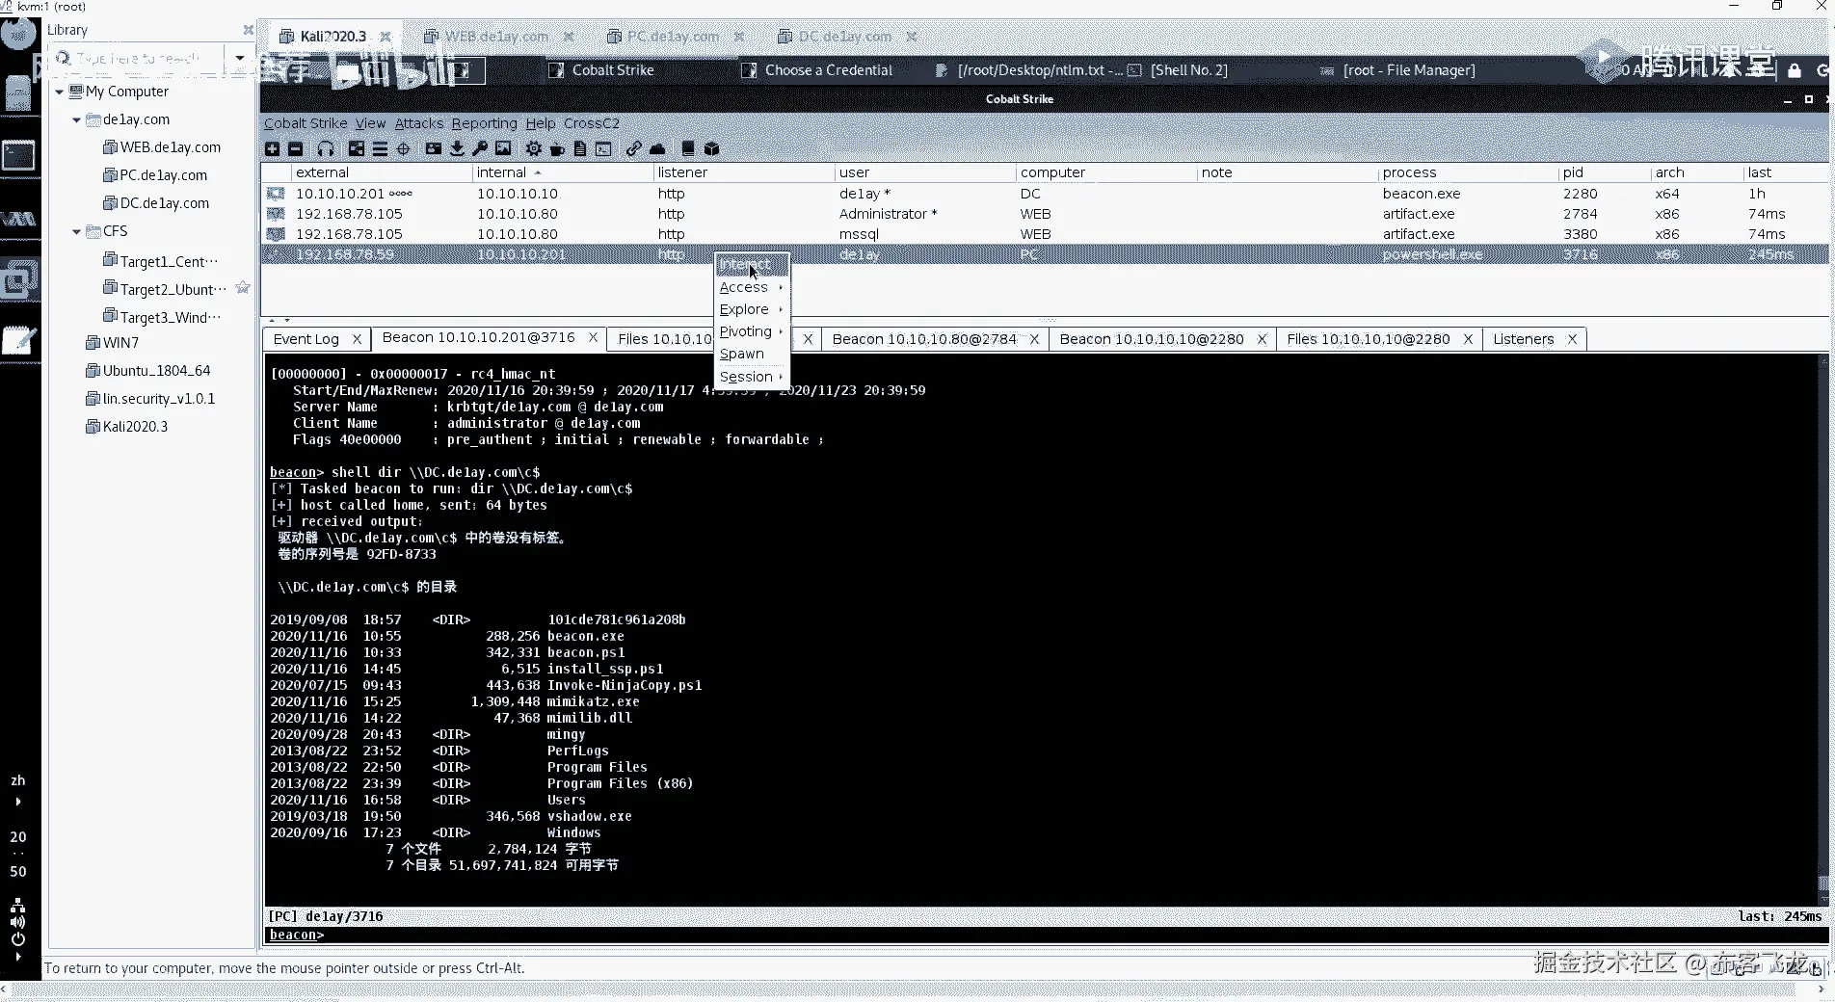Expand the Explore submenu arrow
The image size is (1835, 1002).
[781, 310]
